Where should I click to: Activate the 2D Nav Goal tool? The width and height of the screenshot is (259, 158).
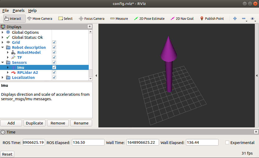pyautogui.click(x=182, y=19)
